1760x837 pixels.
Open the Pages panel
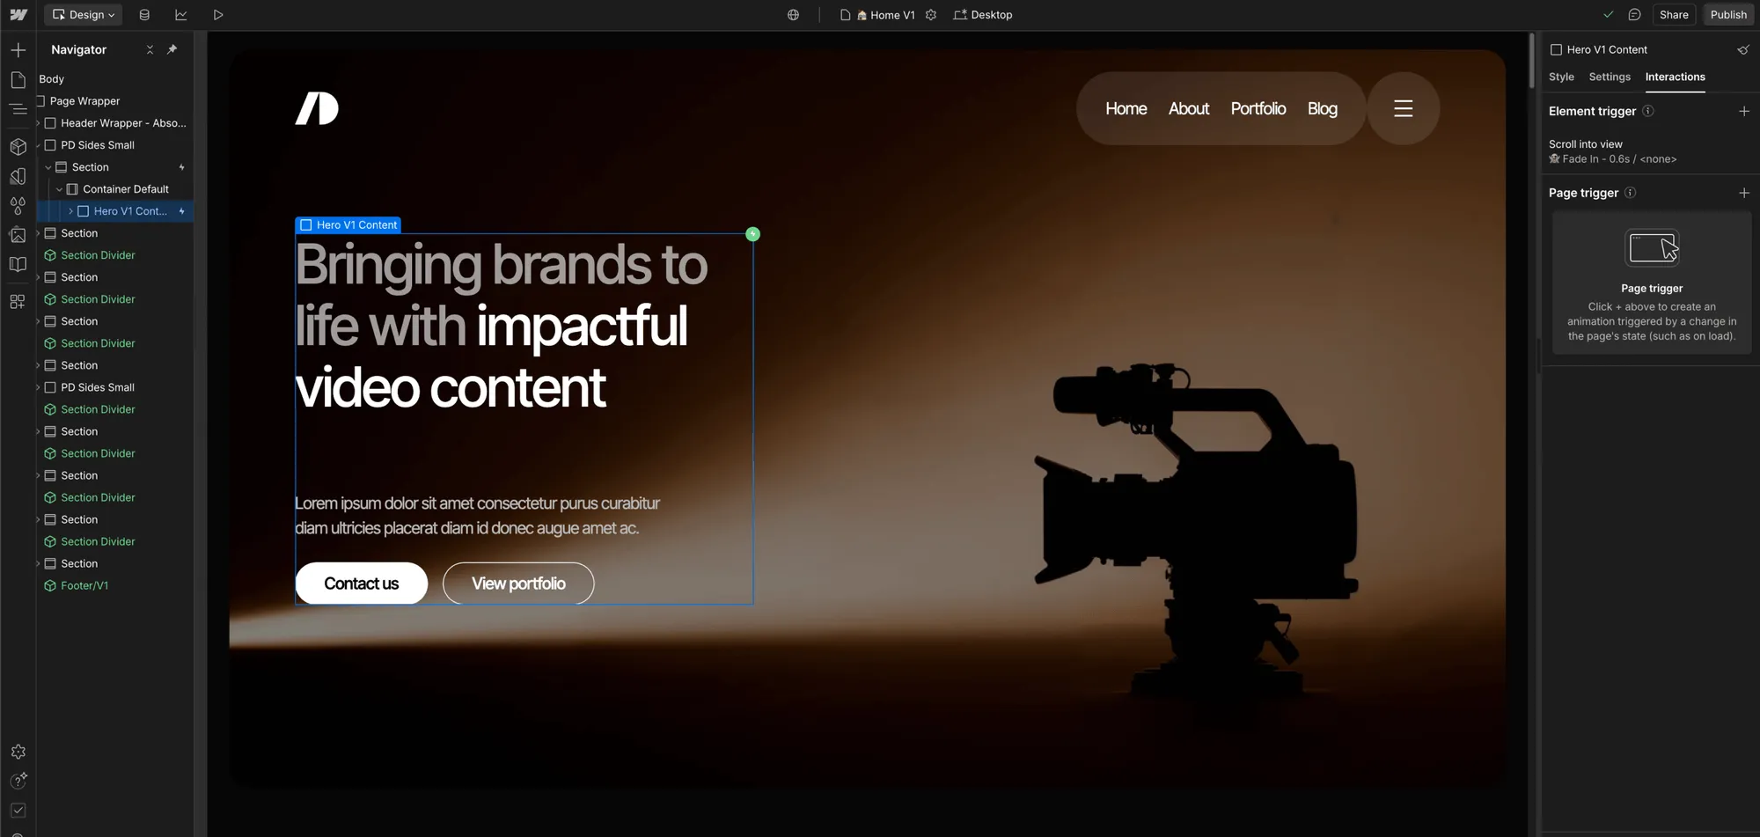coord(18,79)
